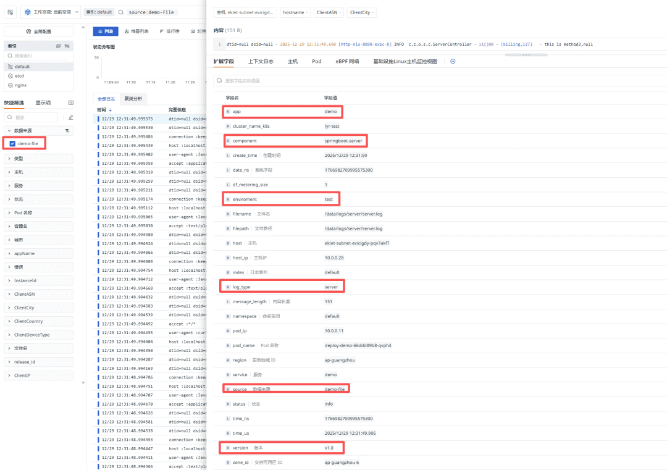Switch to the 快捷筛选 tab
The height and width of the screenshot is (470, 667).
tap(14, 103)
